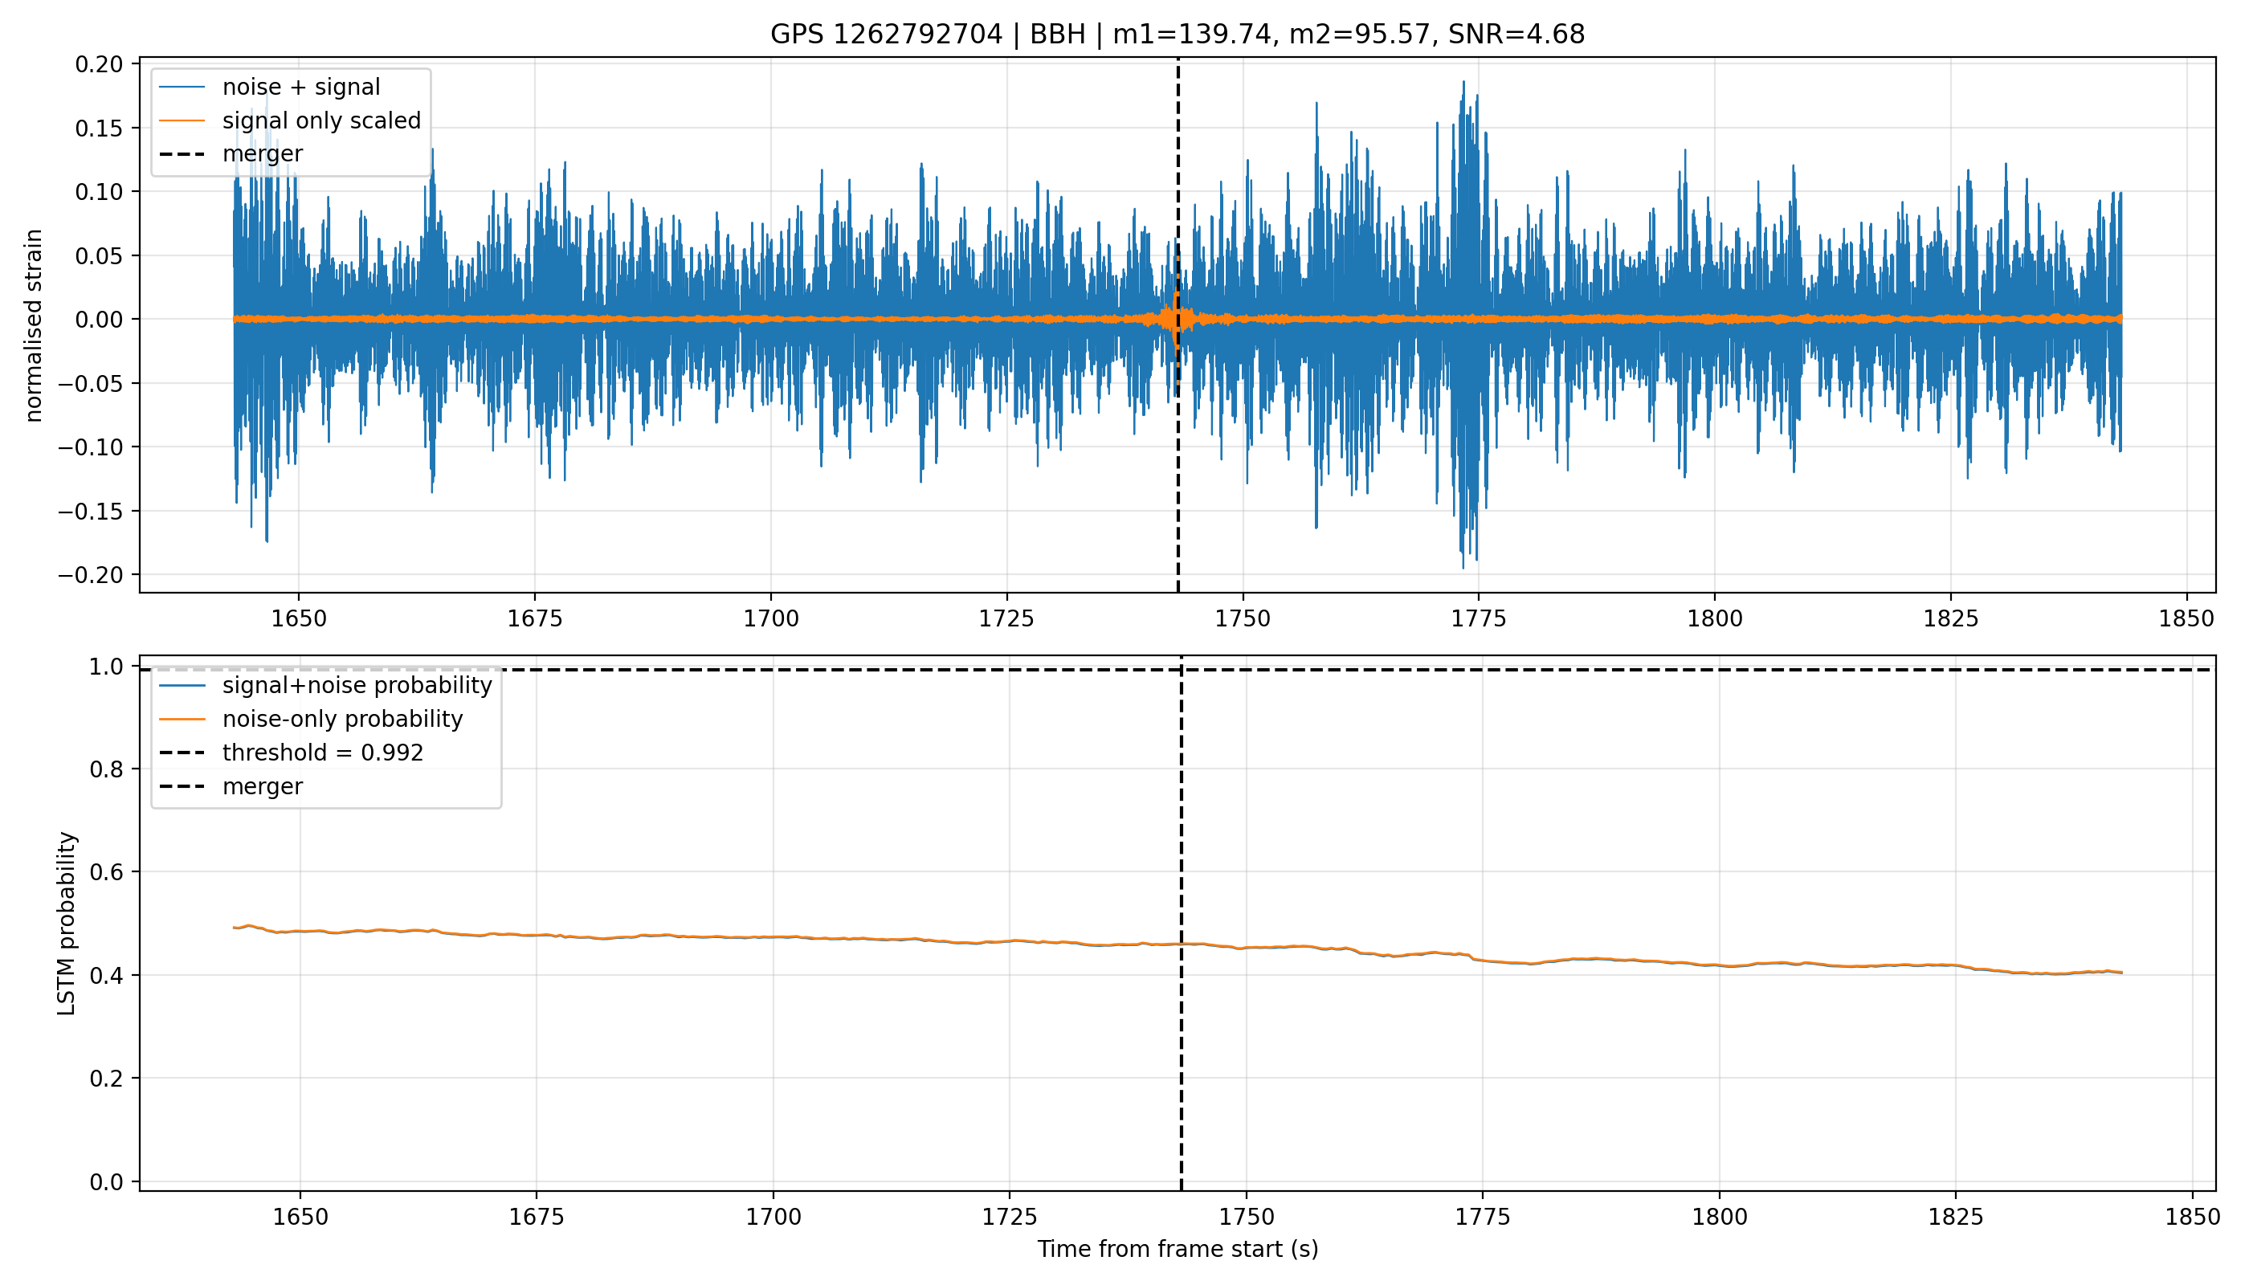Click the 1700 tick label on top plot
Image resolution: width=2249 pixels, height=1285 pixels.
click(x=770, y=618)
